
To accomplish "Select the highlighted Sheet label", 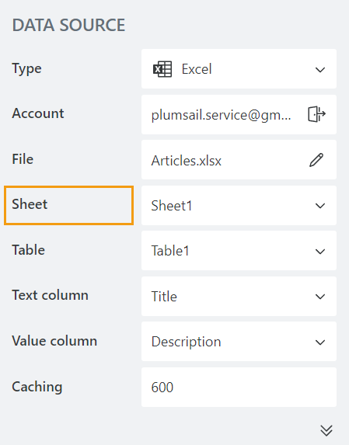I will point(30,204).
